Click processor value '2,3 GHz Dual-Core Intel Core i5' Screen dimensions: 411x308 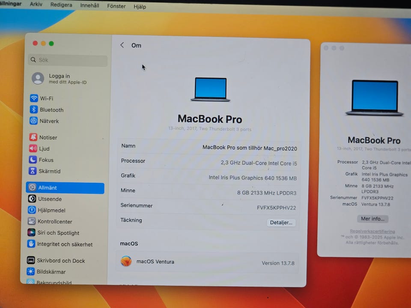(x=259, y=163)
